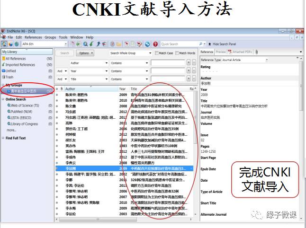Click the reference detail panel scrollbar
This screenshot has width=306, height=228.
(x=302, y=86)
